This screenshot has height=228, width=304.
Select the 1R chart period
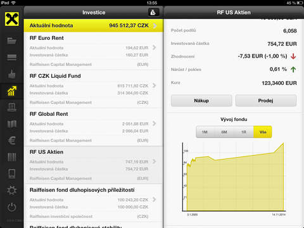(x=244, y=132)
